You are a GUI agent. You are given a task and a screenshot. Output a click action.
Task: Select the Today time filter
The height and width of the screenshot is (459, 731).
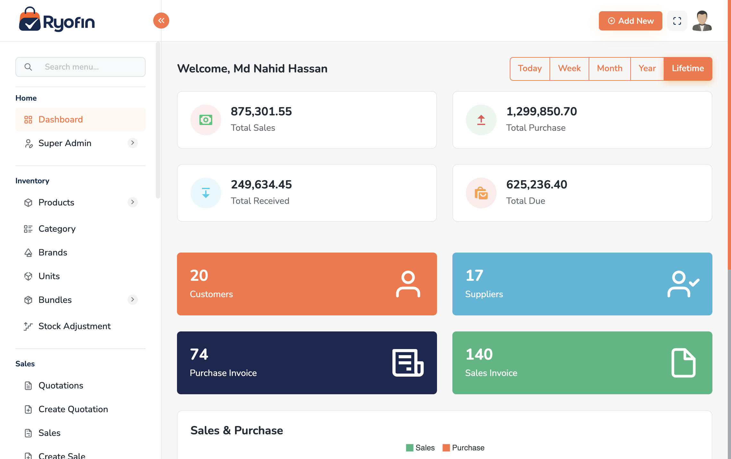coord(530,69)
